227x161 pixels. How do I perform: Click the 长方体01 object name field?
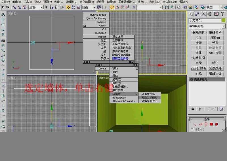(205, 20)
